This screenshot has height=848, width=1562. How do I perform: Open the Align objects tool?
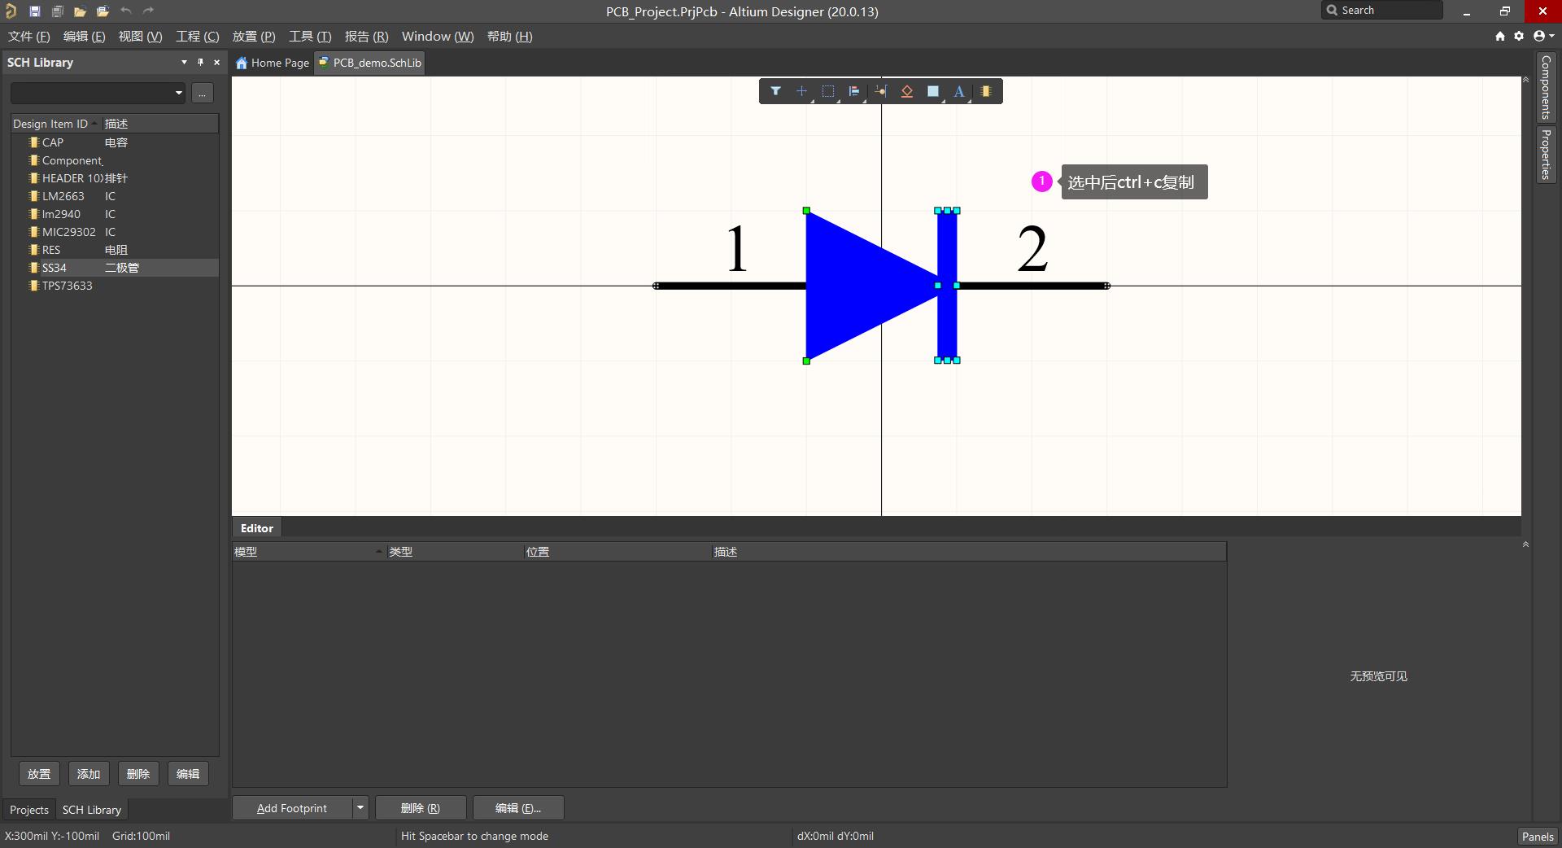(854, 91)
